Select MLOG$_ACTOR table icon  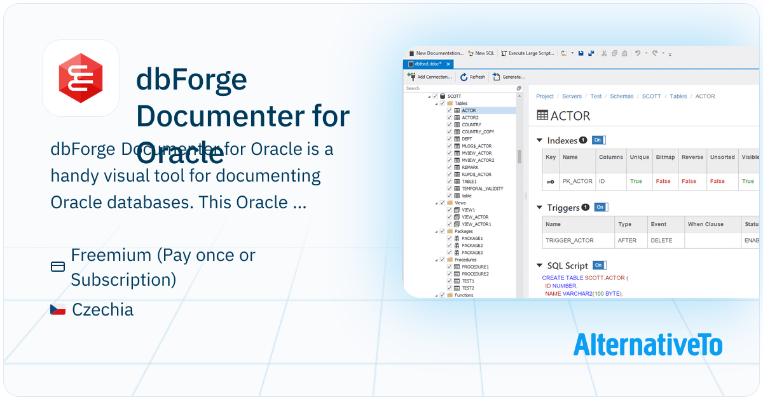[x=457, y=146]
